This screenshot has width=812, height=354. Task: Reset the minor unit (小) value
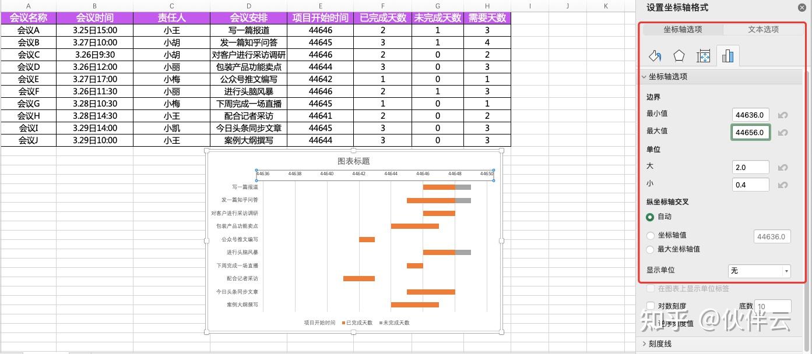(783, 185)
